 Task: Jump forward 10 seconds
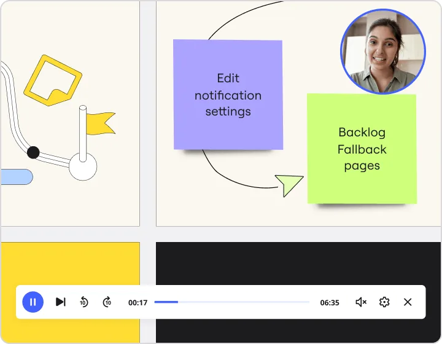tap(107, 302)
